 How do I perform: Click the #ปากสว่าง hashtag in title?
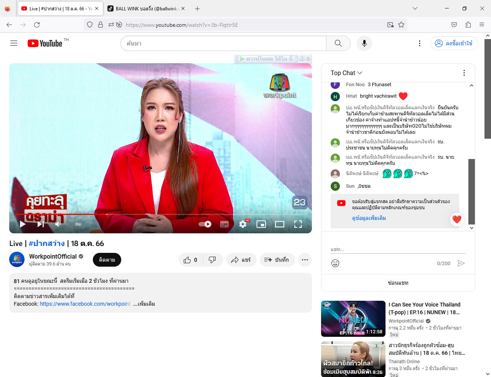pyautogui.click(x=47, y=244)
